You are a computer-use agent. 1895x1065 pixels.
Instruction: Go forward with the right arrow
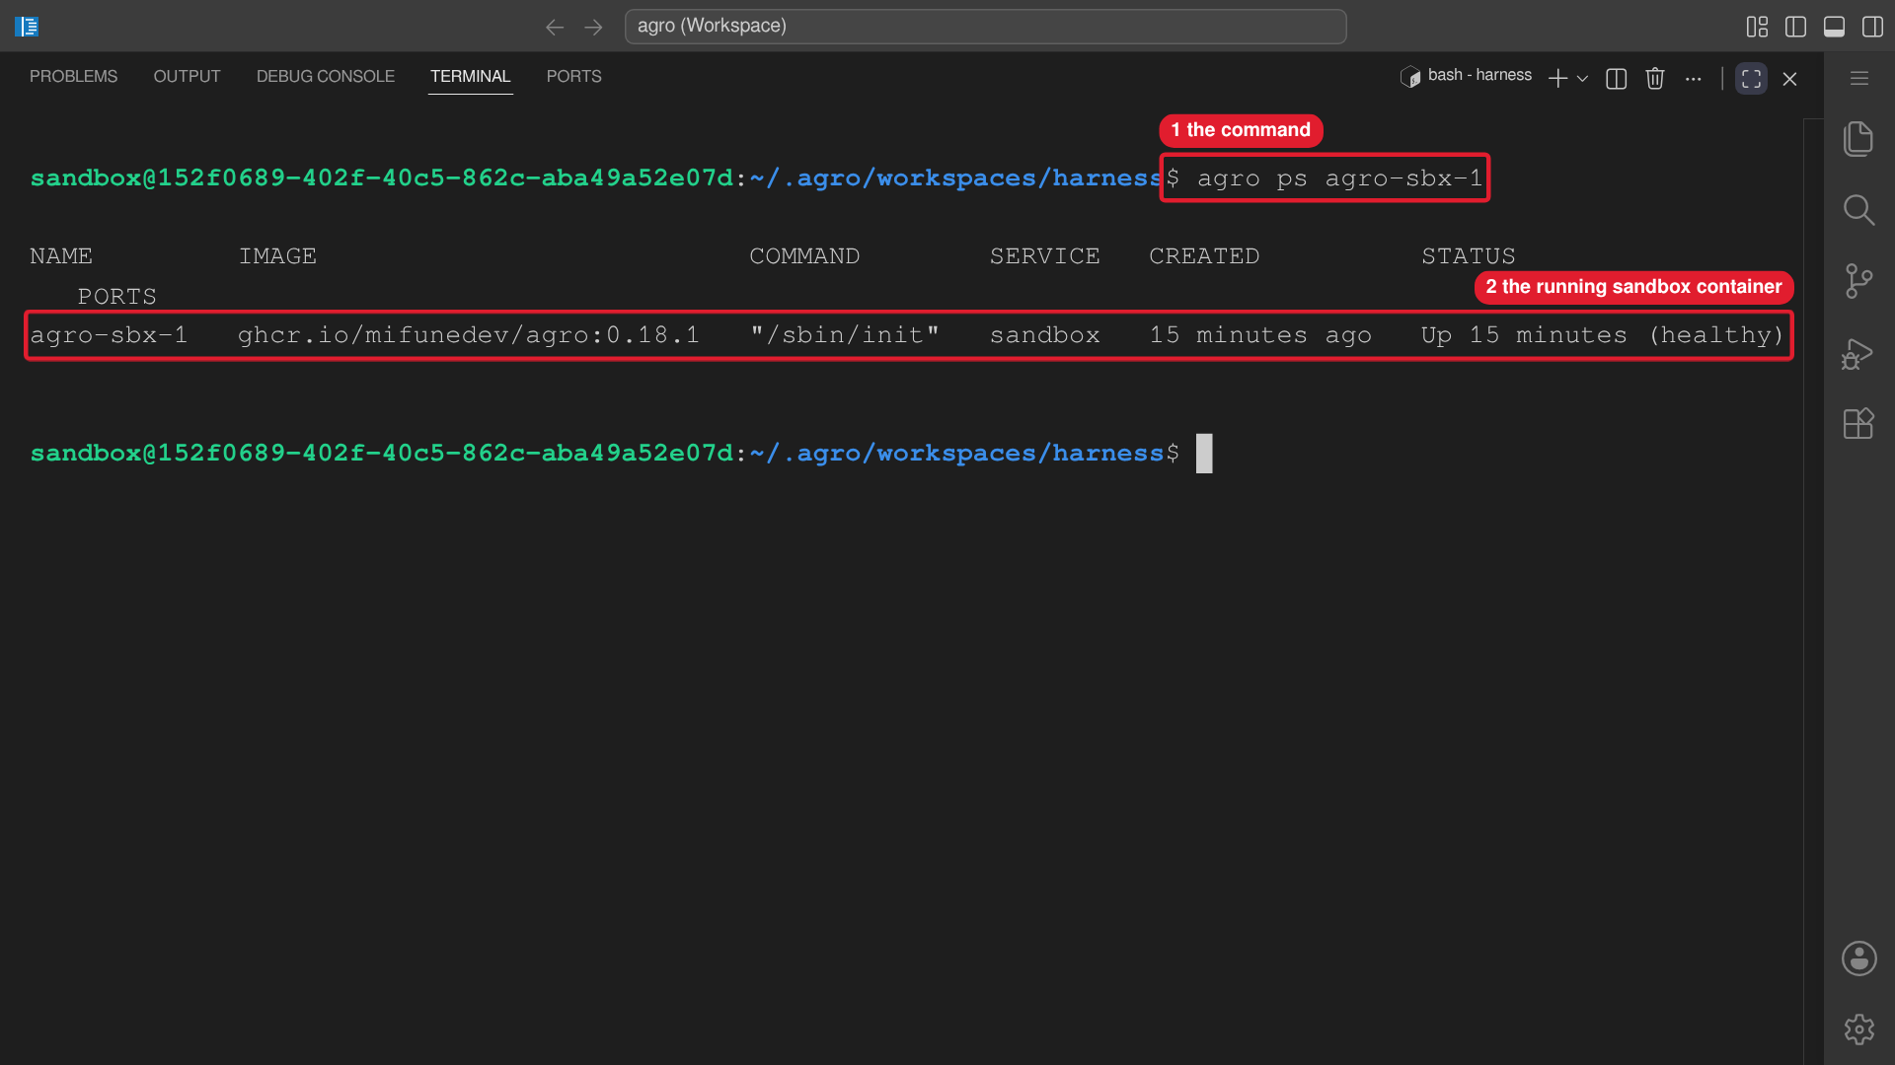click(x=593, y=27)
